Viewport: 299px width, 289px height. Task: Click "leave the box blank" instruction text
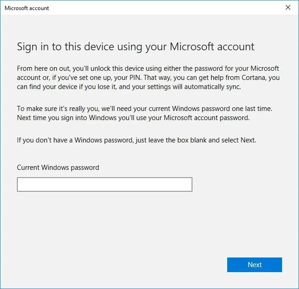pos(177,140)
